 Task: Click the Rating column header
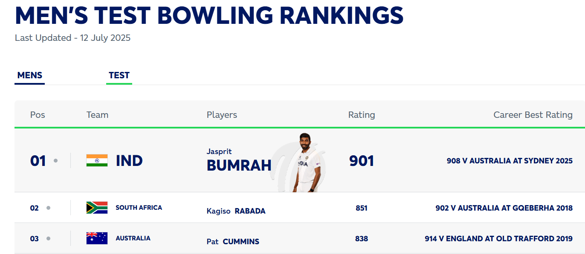coord(362,115)
